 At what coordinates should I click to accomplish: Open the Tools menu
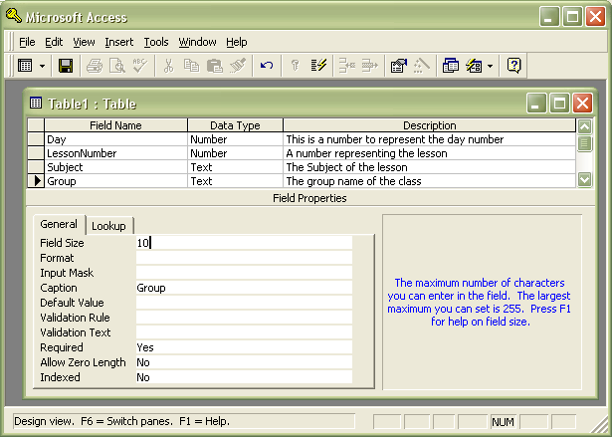(x=156, y=42)
